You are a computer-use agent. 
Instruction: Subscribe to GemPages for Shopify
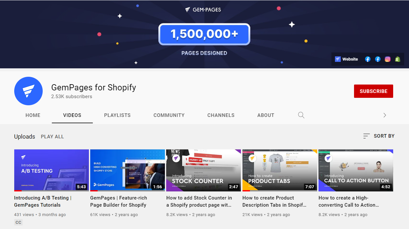tap(373, 91)
